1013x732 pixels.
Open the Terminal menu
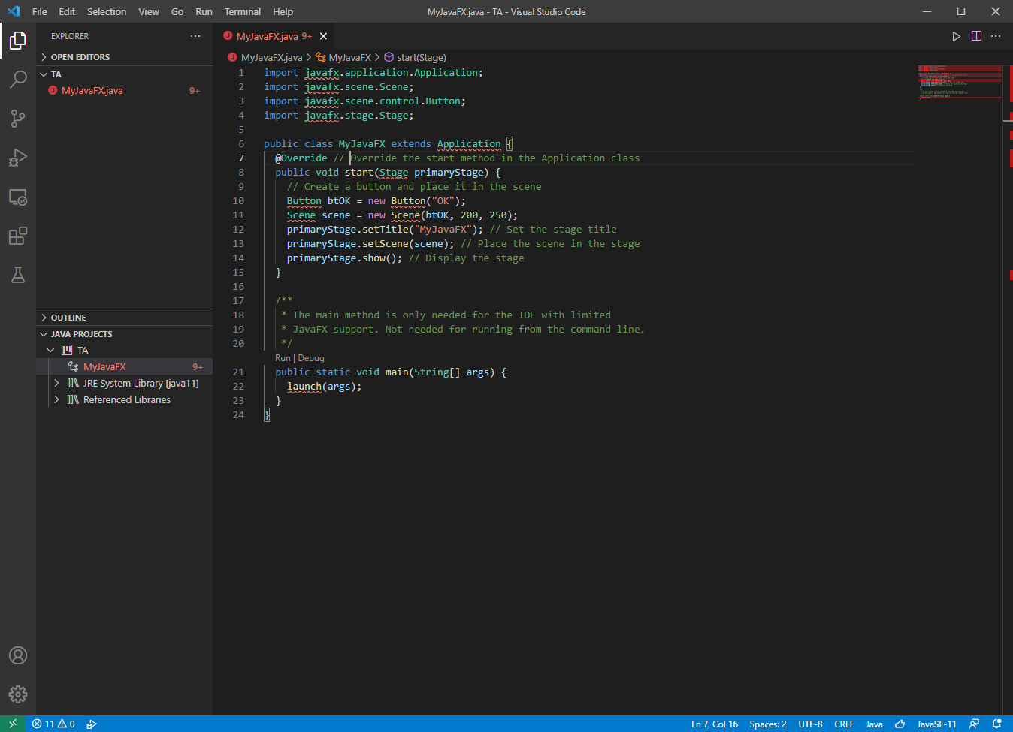click(243, 11)
